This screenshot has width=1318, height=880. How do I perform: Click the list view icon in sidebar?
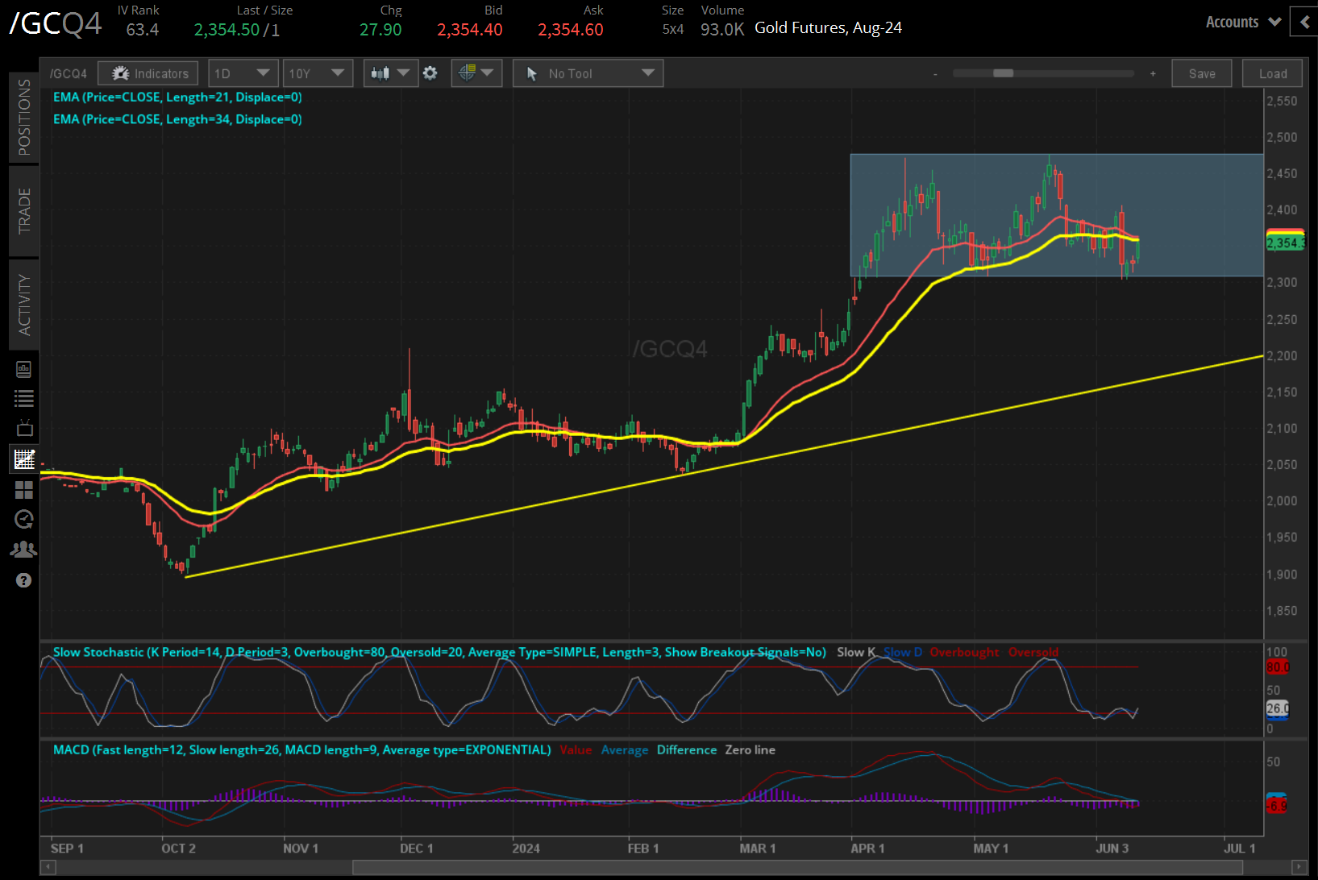point(24,398)
